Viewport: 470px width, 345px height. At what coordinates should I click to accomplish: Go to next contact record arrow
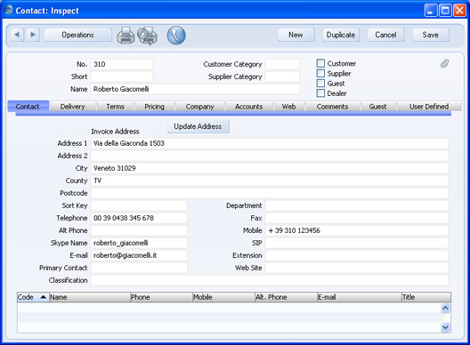coord(33,35)
